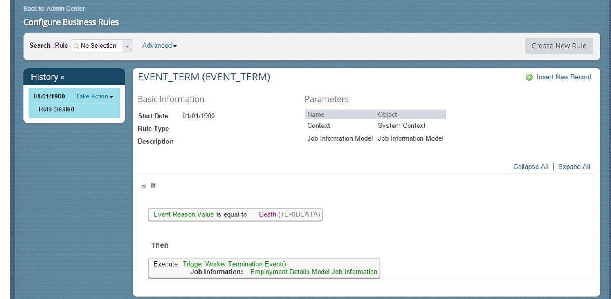Select the 01/01/1900 history record date
This screenshot has width=611, height=299.
click(x=49, y=96)
